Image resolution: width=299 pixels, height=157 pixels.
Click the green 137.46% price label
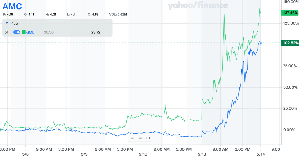290,13
